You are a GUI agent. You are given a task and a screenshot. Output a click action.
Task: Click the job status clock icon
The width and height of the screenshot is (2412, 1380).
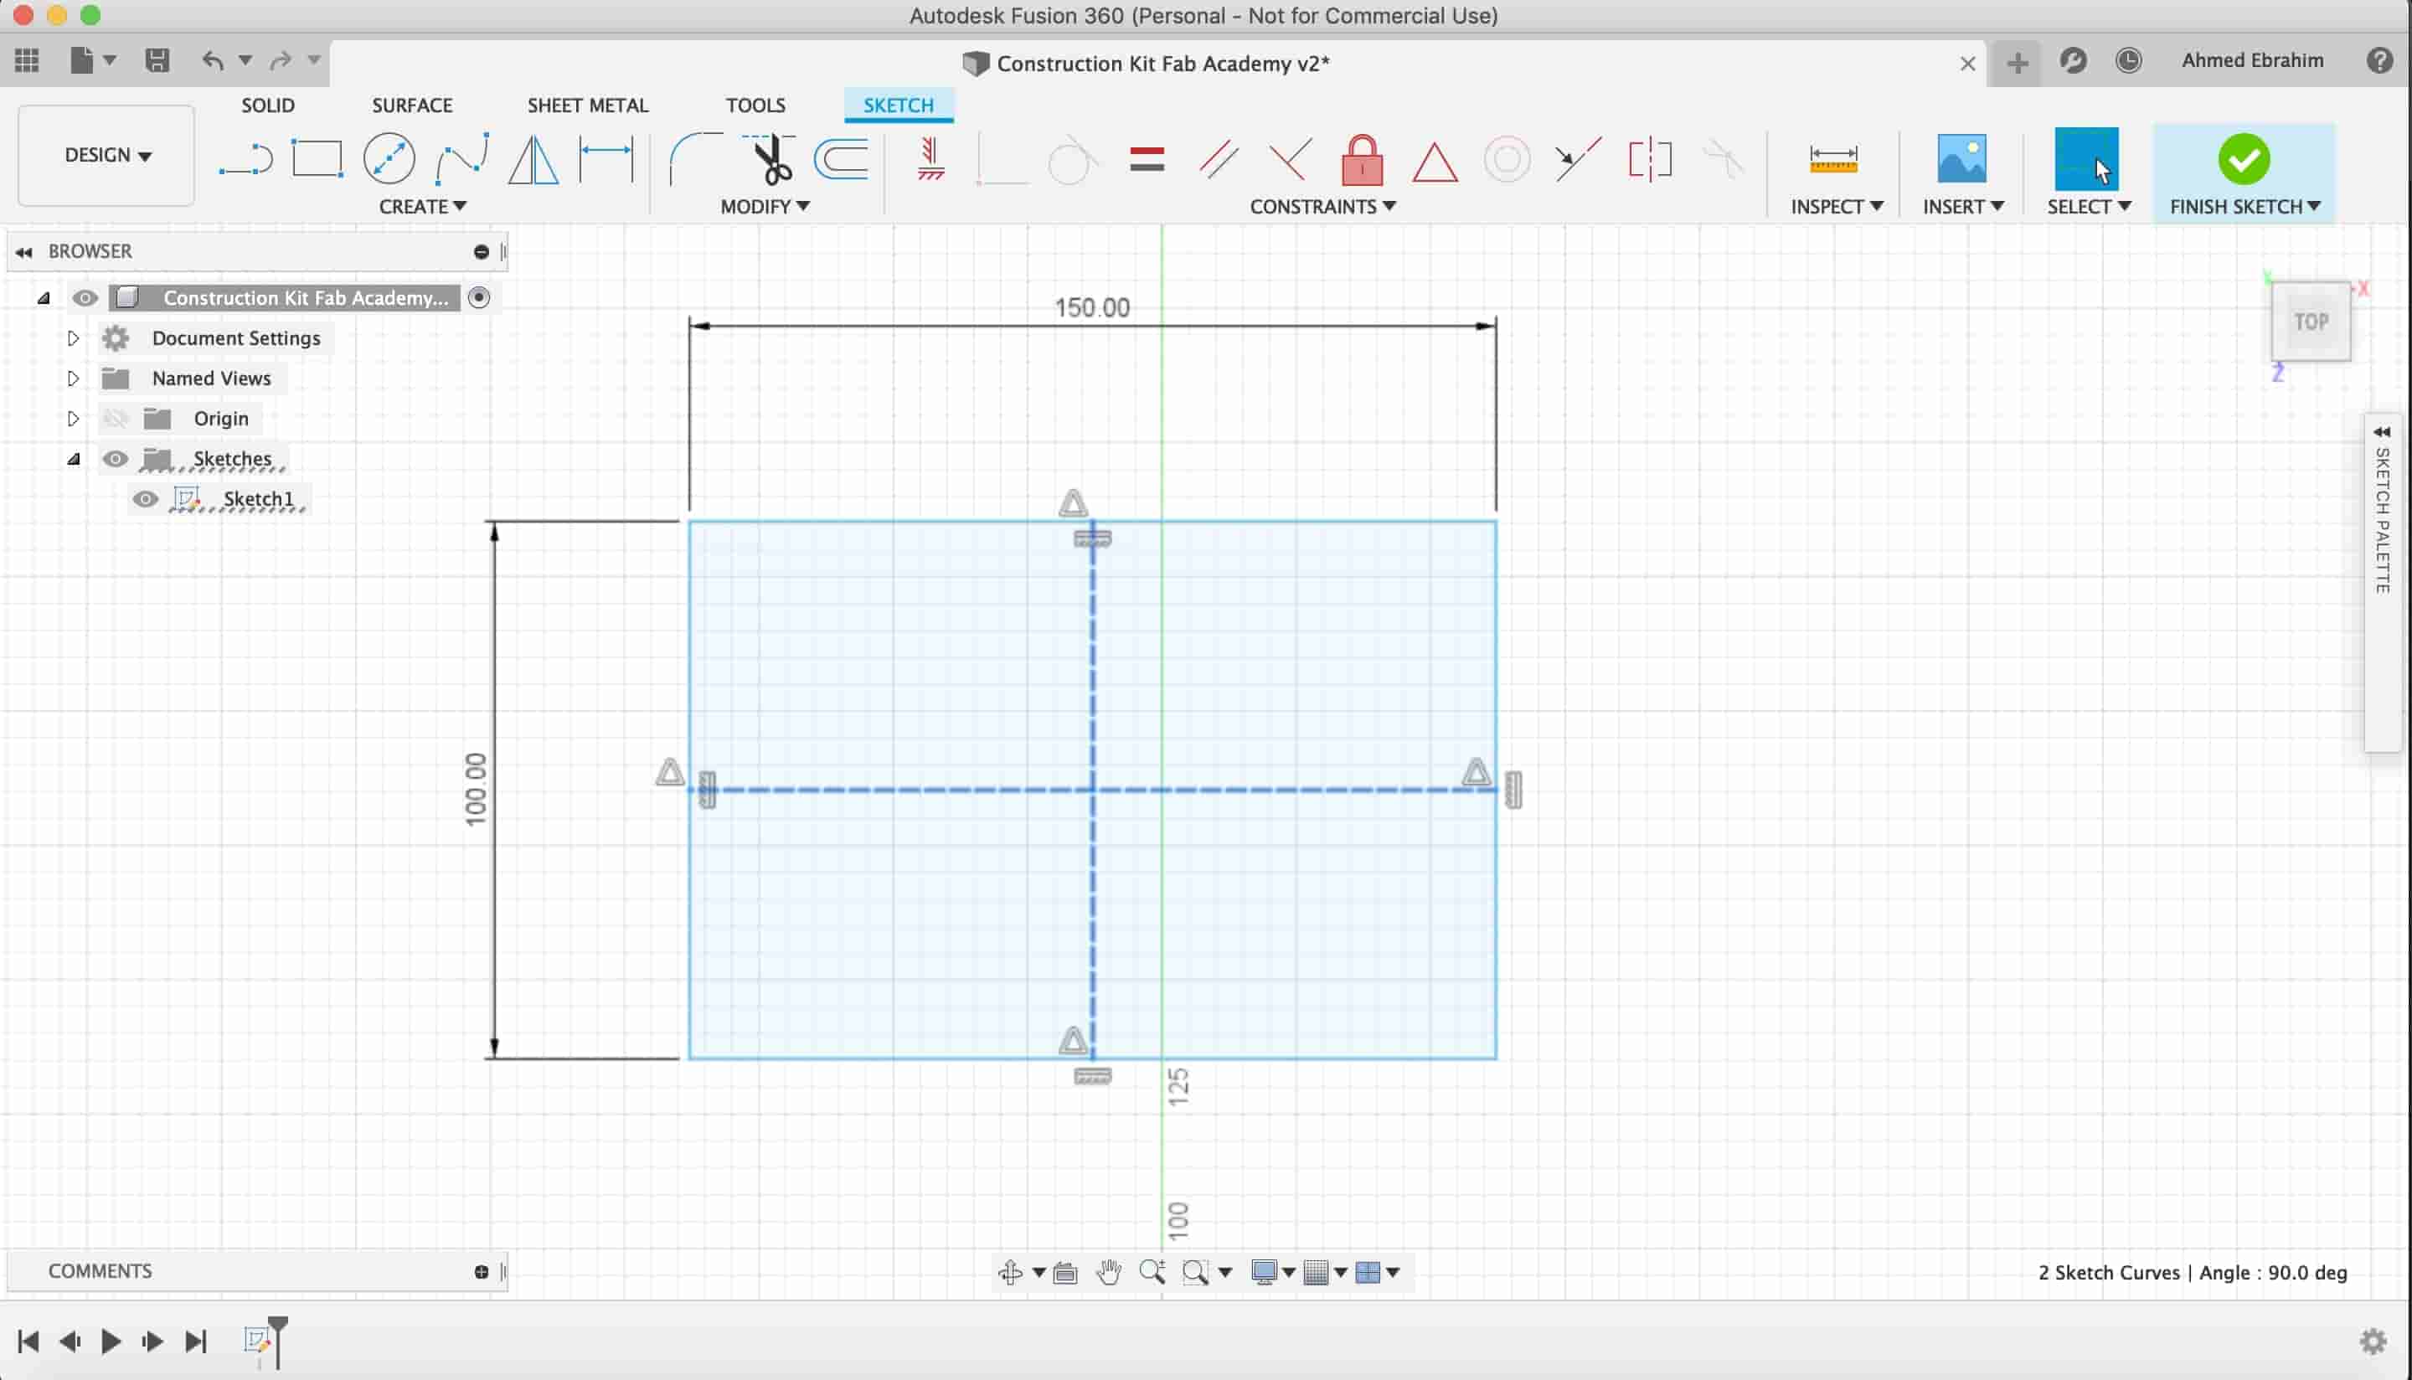point(2128,60)
